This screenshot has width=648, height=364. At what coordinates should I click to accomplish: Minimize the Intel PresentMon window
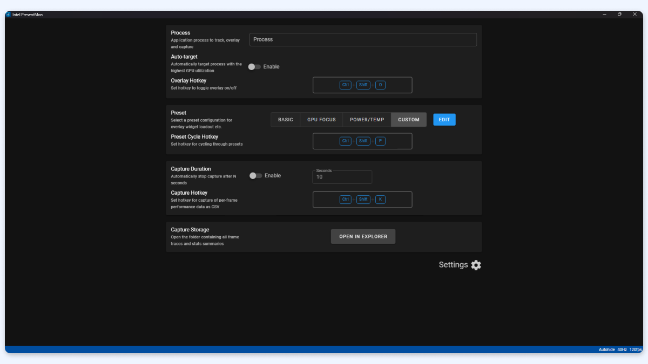point(604,15)
